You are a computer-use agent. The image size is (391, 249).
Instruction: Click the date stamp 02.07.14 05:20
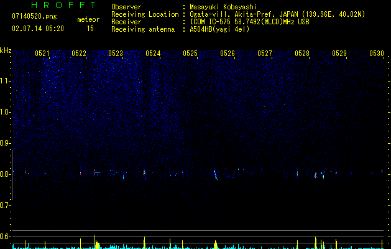coord(38,29)
